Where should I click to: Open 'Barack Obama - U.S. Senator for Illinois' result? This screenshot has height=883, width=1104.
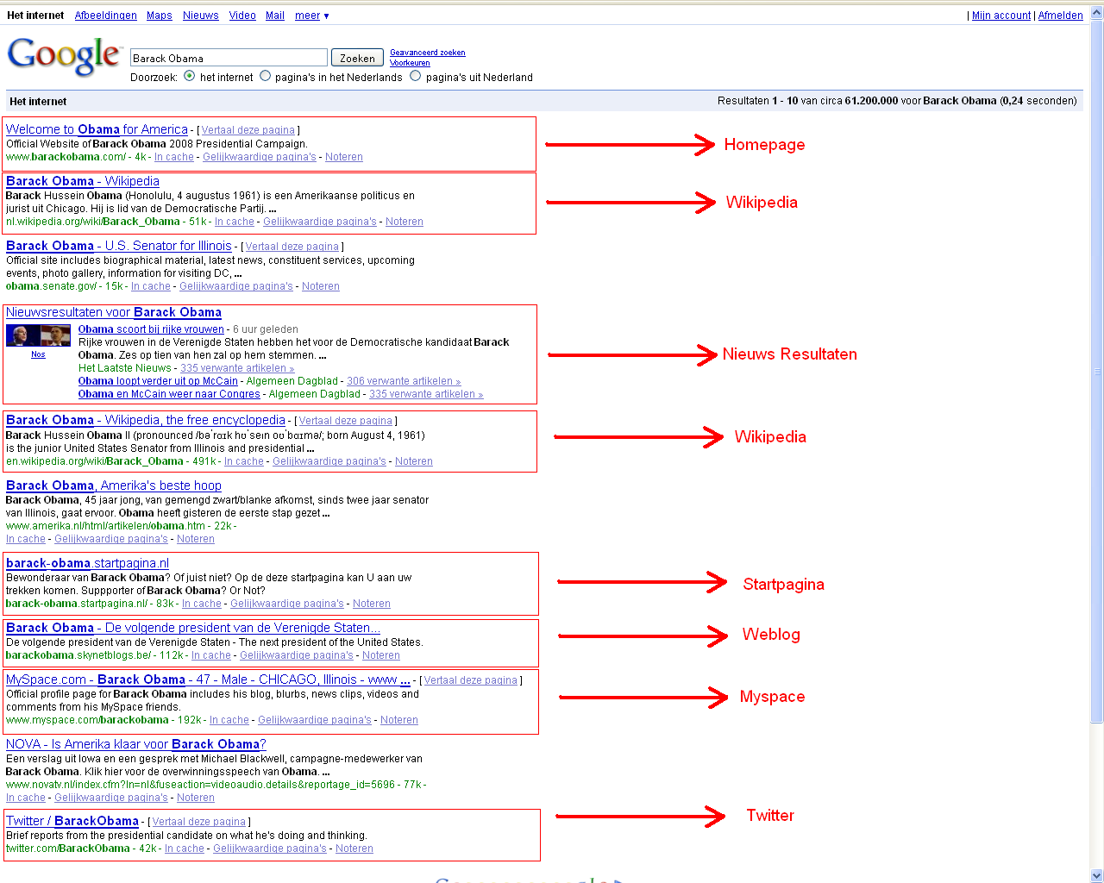[x=119, y=246]
